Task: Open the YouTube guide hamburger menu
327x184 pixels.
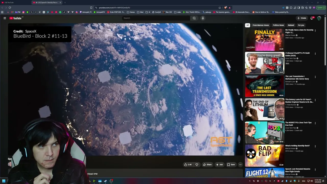Action: 5,18
